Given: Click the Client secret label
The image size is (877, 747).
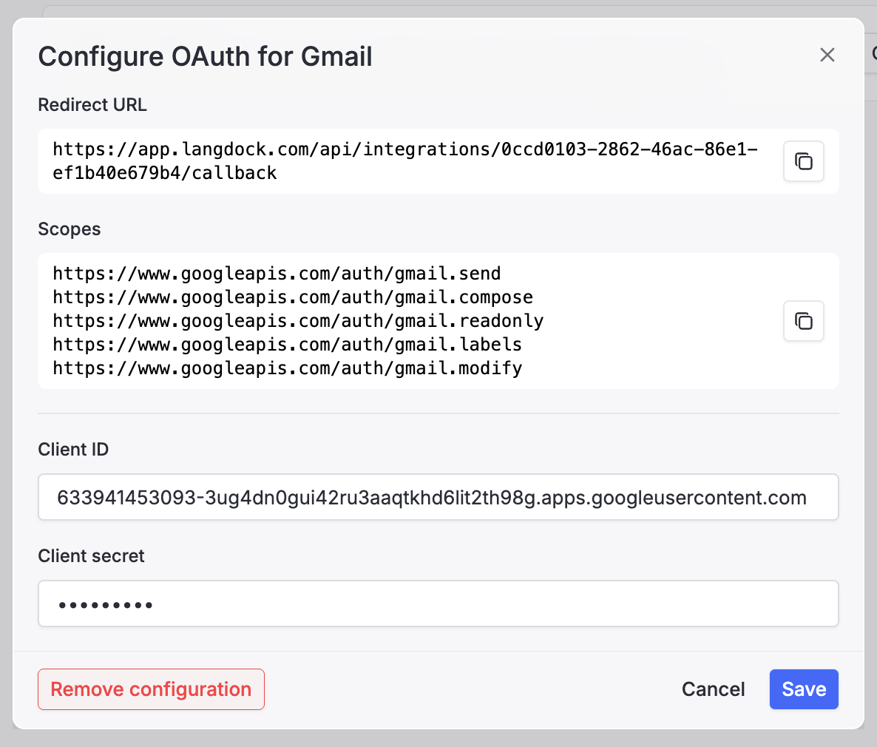Looking at the screenshot, I should (91, 555).
